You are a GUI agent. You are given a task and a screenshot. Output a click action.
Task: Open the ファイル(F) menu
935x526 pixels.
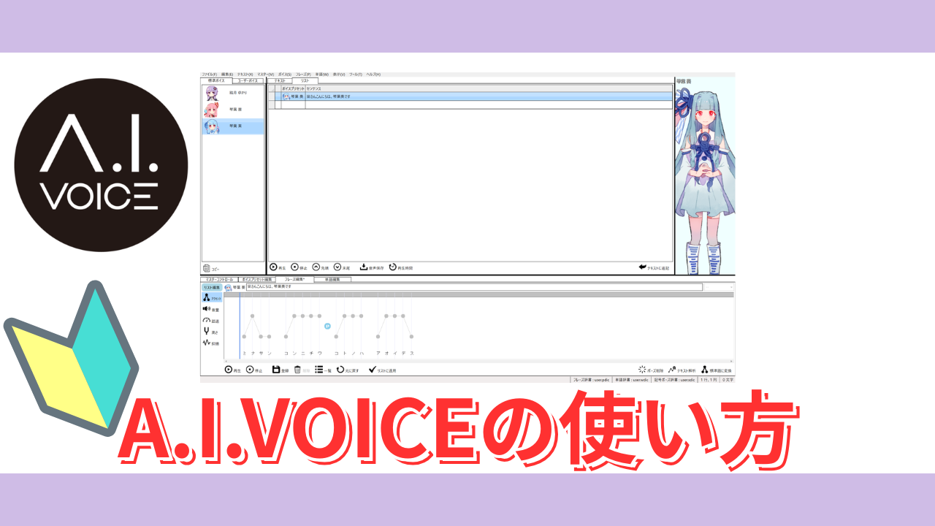point(209,75)
